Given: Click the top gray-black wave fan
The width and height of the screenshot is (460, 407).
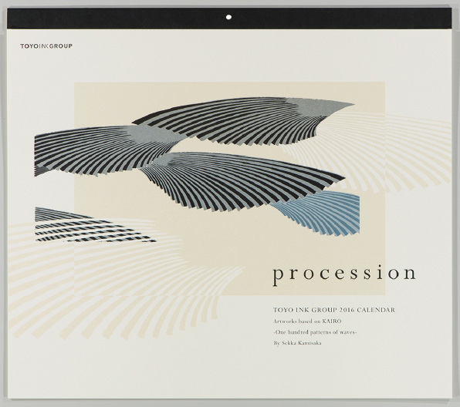Looking at the screenshot, I should (x=243, y=121).
